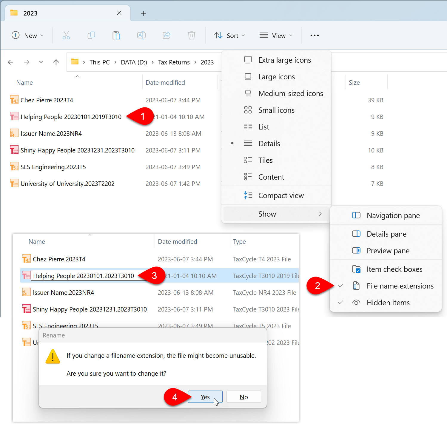The height and width of the screenshot is (424, 447).
Task: Add a new tab with plus button
Action: [144, 13]
